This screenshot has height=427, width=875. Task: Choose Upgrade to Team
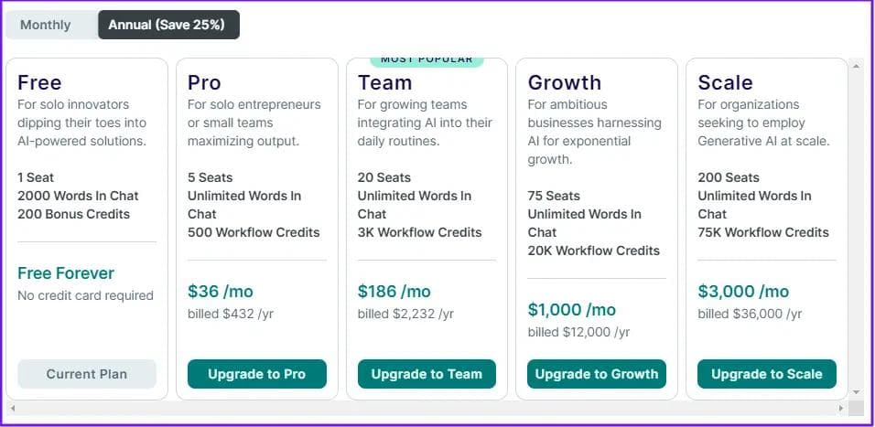(x=427, y=374)
